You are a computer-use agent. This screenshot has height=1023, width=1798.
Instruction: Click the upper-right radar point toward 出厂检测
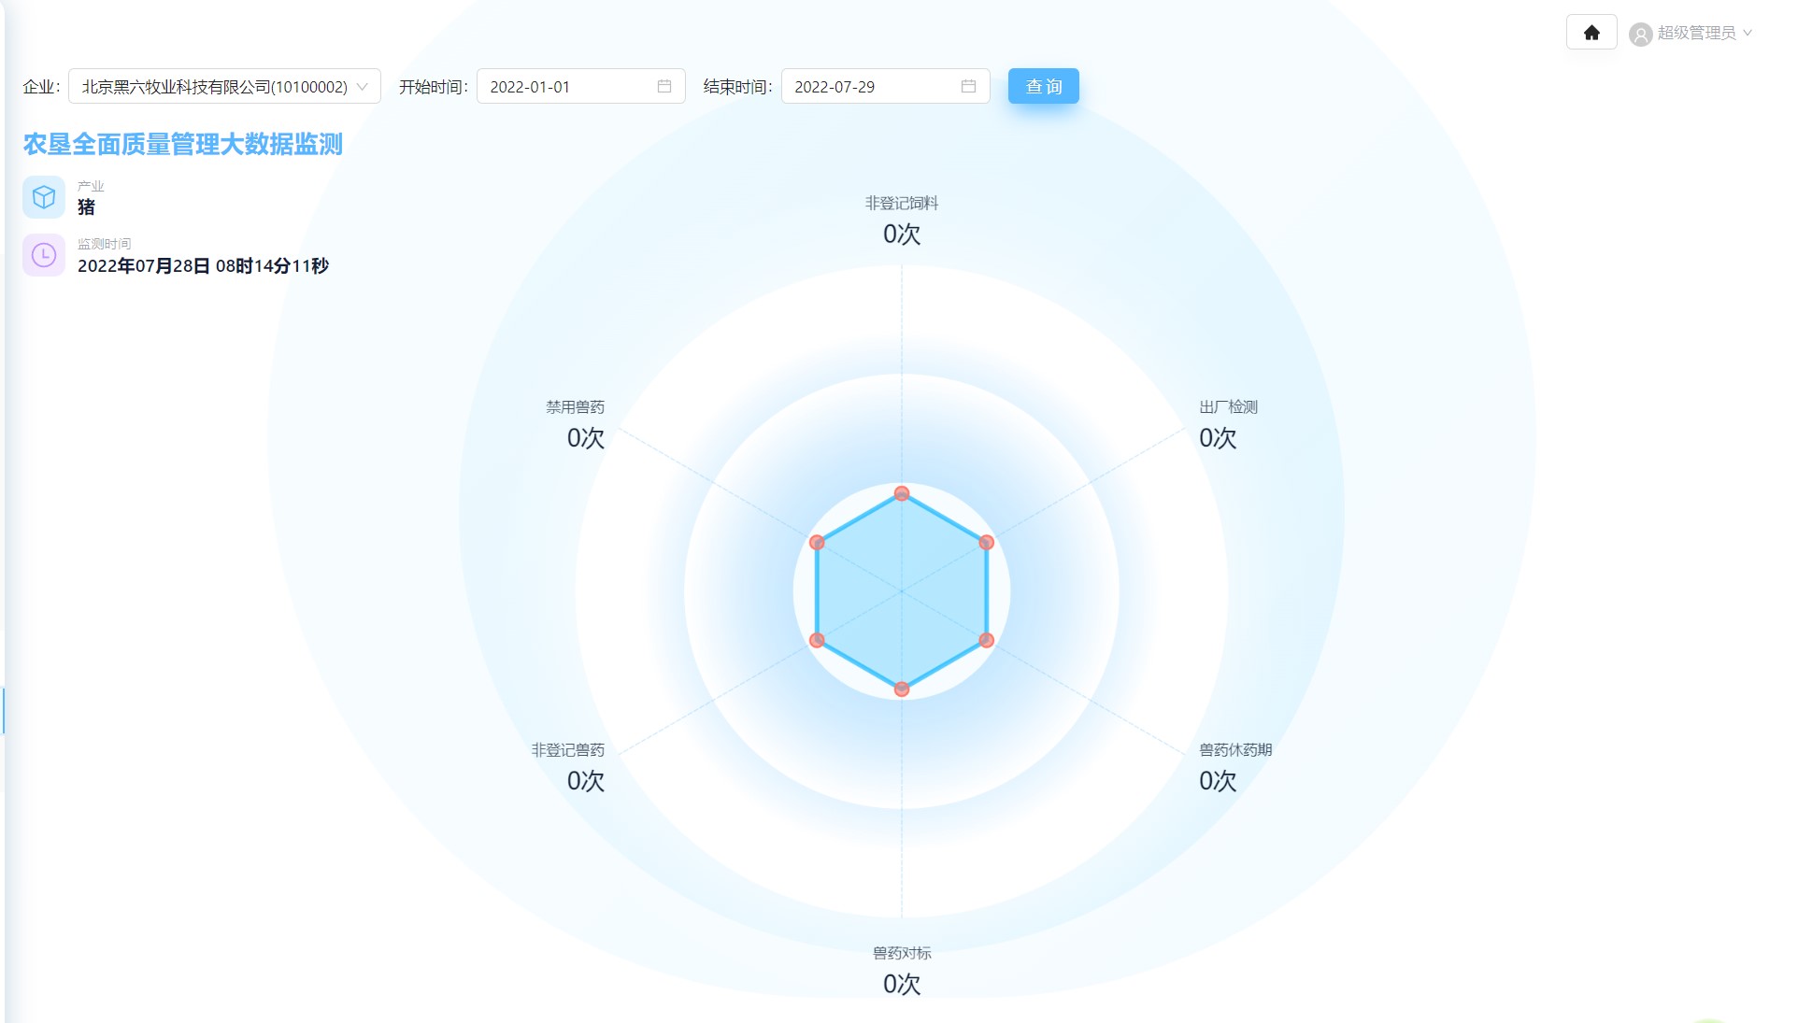coord(986,542)
